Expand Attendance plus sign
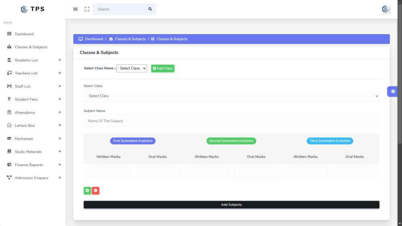Viewport: 402px width, 226px height. (60, 112)
